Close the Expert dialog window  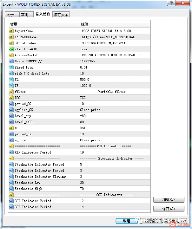tap(183, 3)
